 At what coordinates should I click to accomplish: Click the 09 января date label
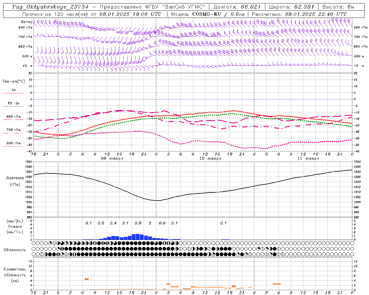(112, 158)
